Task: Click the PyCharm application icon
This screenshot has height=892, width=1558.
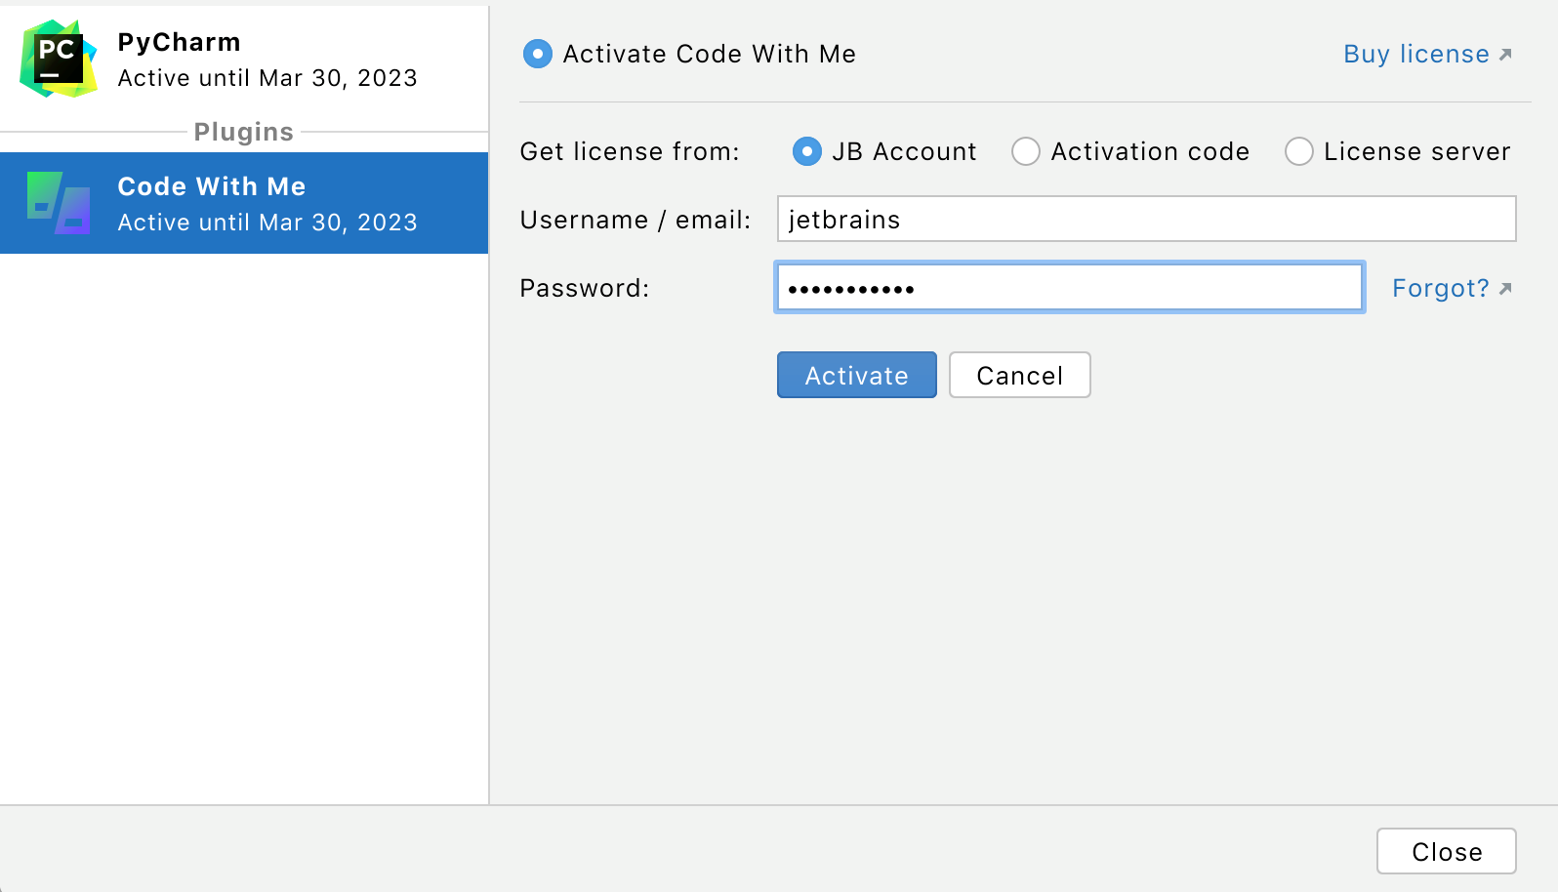Action: [57, 59]
